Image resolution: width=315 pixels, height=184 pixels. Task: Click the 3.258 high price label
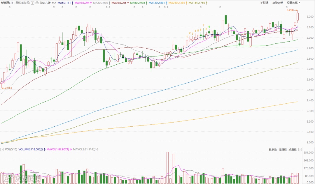click(x=290, y=10)
